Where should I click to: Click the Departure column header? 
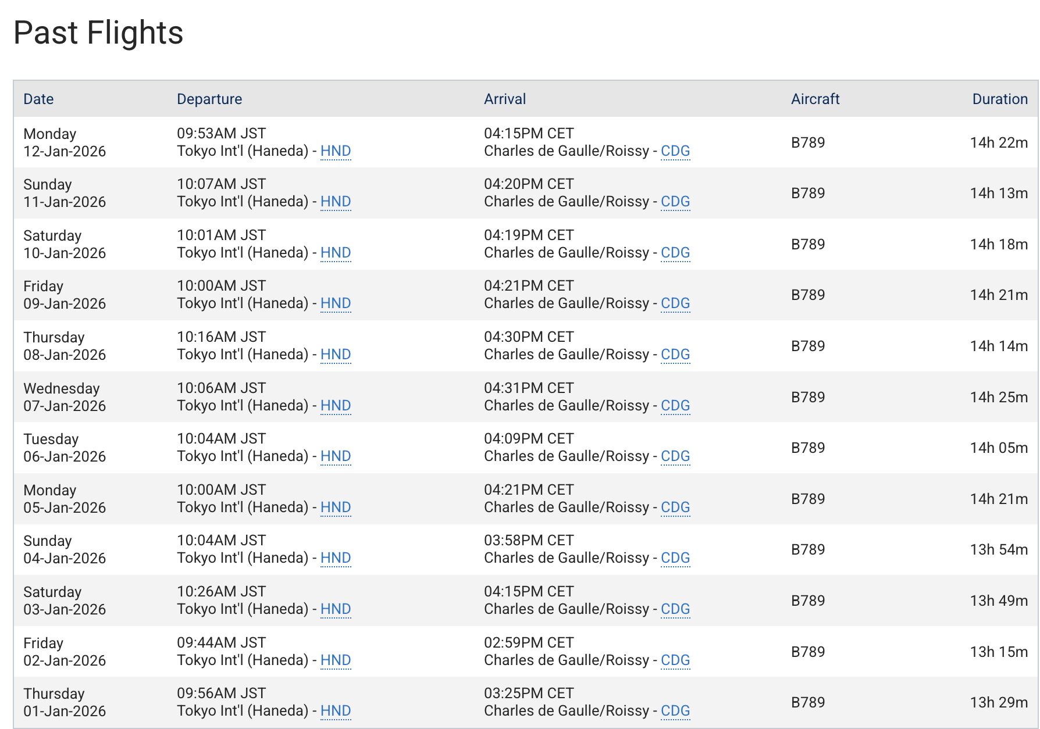coord(209,99)
